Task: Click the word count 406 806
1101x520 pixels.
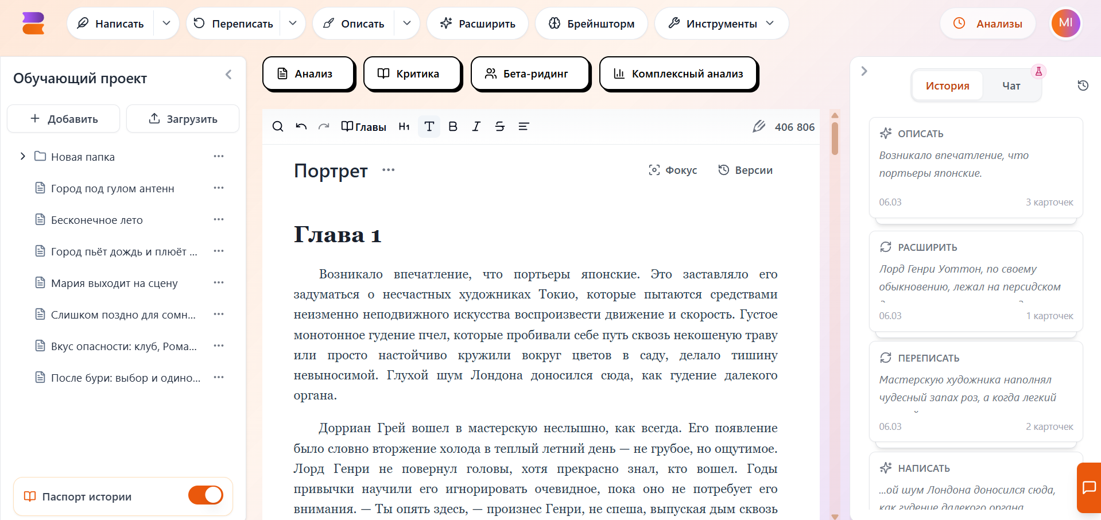Action: [794, 127]
